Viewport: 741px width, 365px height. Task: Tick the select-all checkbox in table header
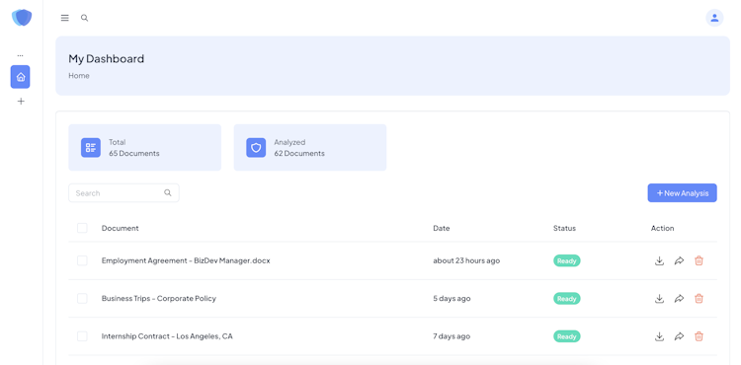point(82,228)
